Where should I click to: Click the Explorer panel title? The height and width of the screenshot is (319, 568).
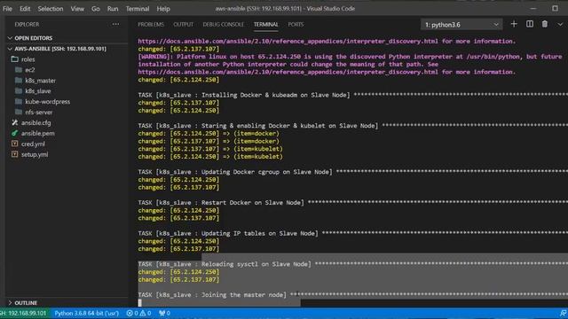(x=27, y=25)
